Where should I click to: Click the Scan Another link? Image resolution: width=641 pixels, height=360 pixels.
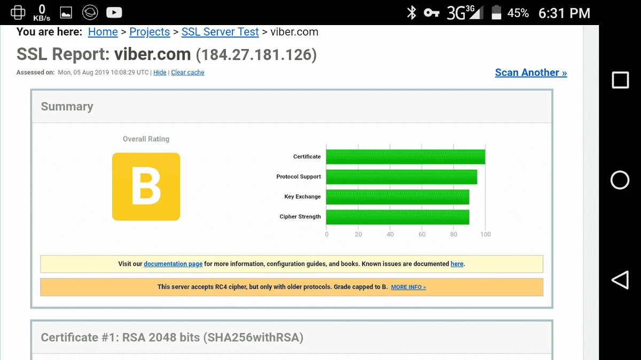pyautogui.click(x=531, y=73)
